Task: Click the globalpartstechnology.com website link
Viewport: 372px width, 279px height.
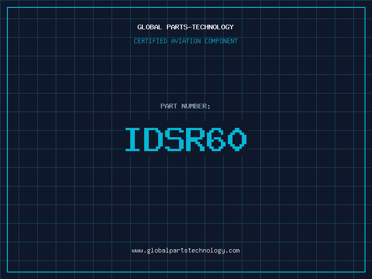Action: pyautogui.click(x=186, y=250)
